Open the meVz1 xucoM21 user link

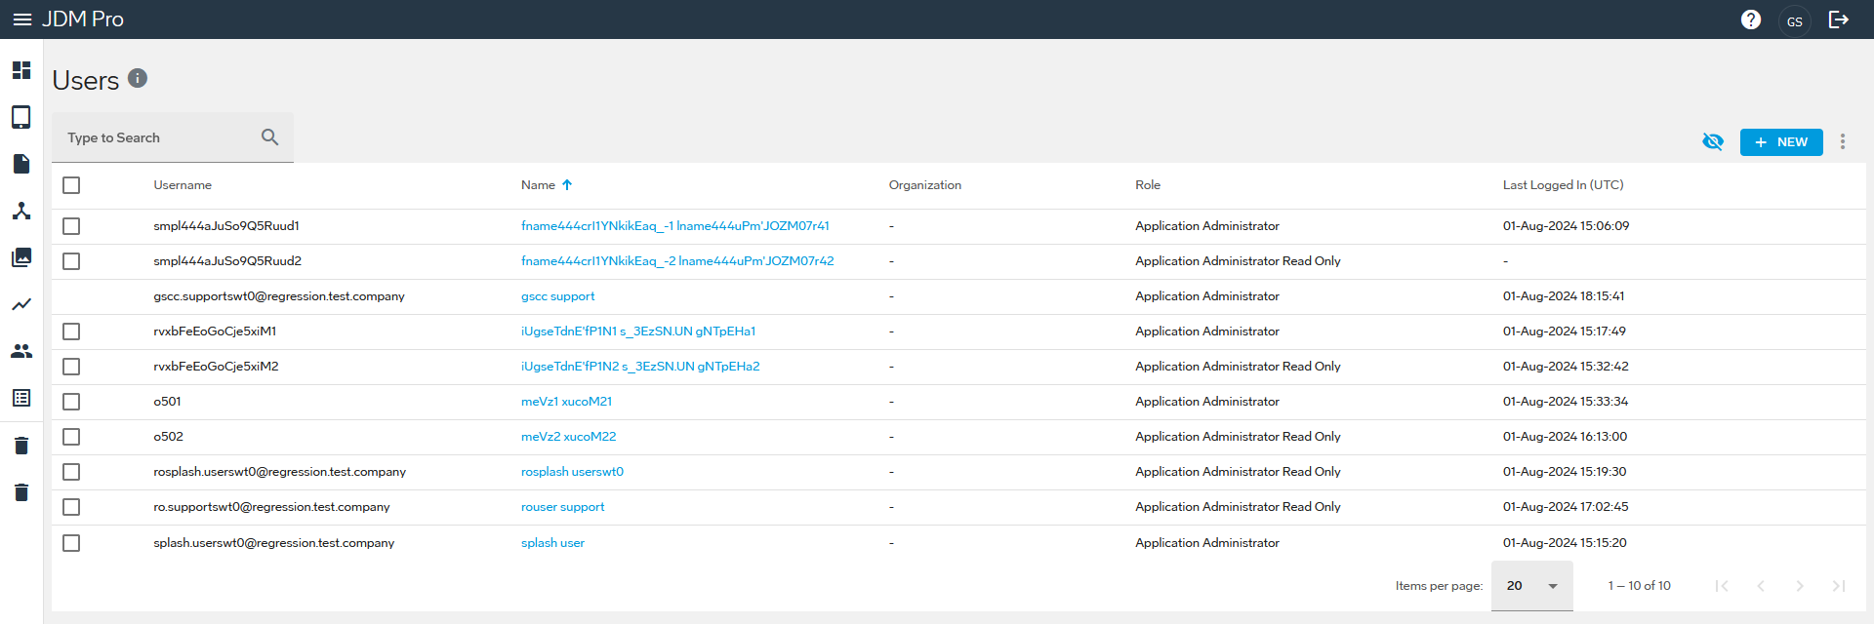[x=566, y=402]
